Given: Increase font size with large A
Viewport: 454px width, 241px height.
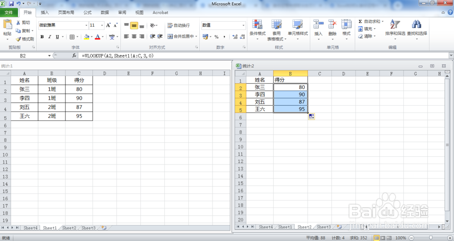Looking at the screenshot, I should (x=109, y=25).
